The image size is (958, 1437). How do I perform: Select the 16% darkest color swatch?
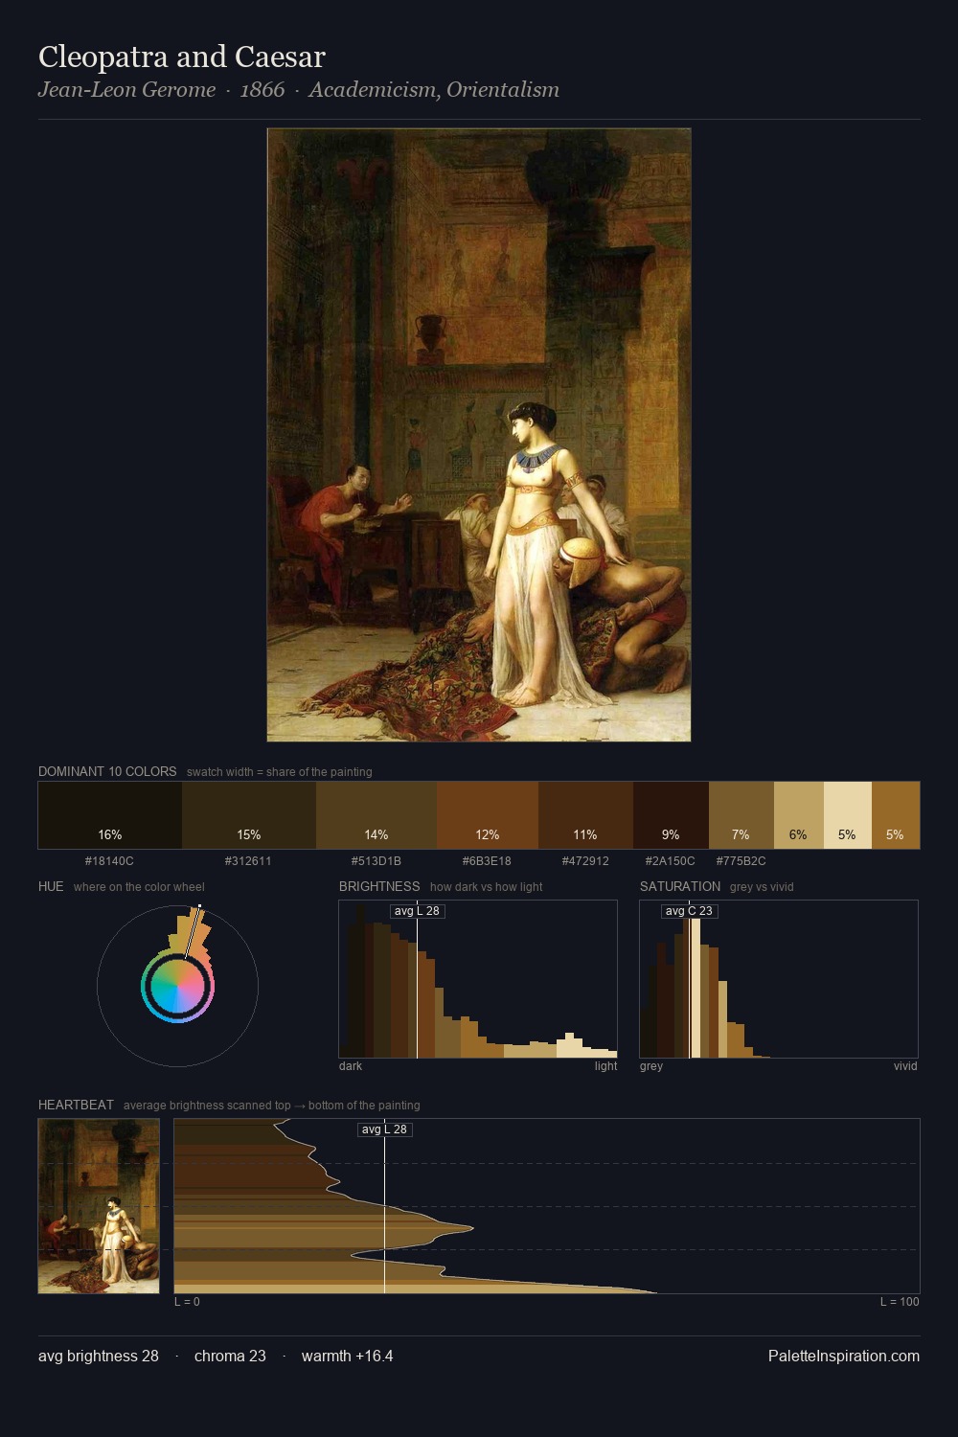(110, 815)
